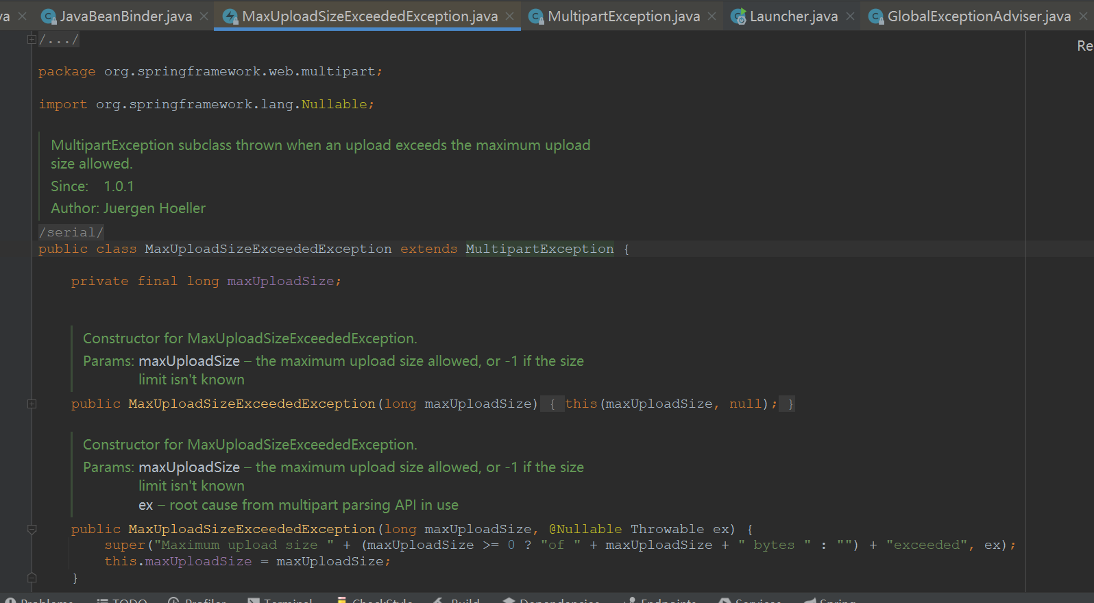Click the fold end marker at constructor closing brace
The image size is (1094, 603).
[32, 578]
